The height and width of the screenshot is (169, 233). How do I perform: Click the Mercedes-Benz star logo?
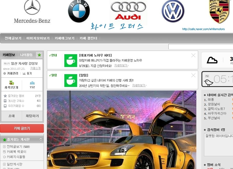32,7
